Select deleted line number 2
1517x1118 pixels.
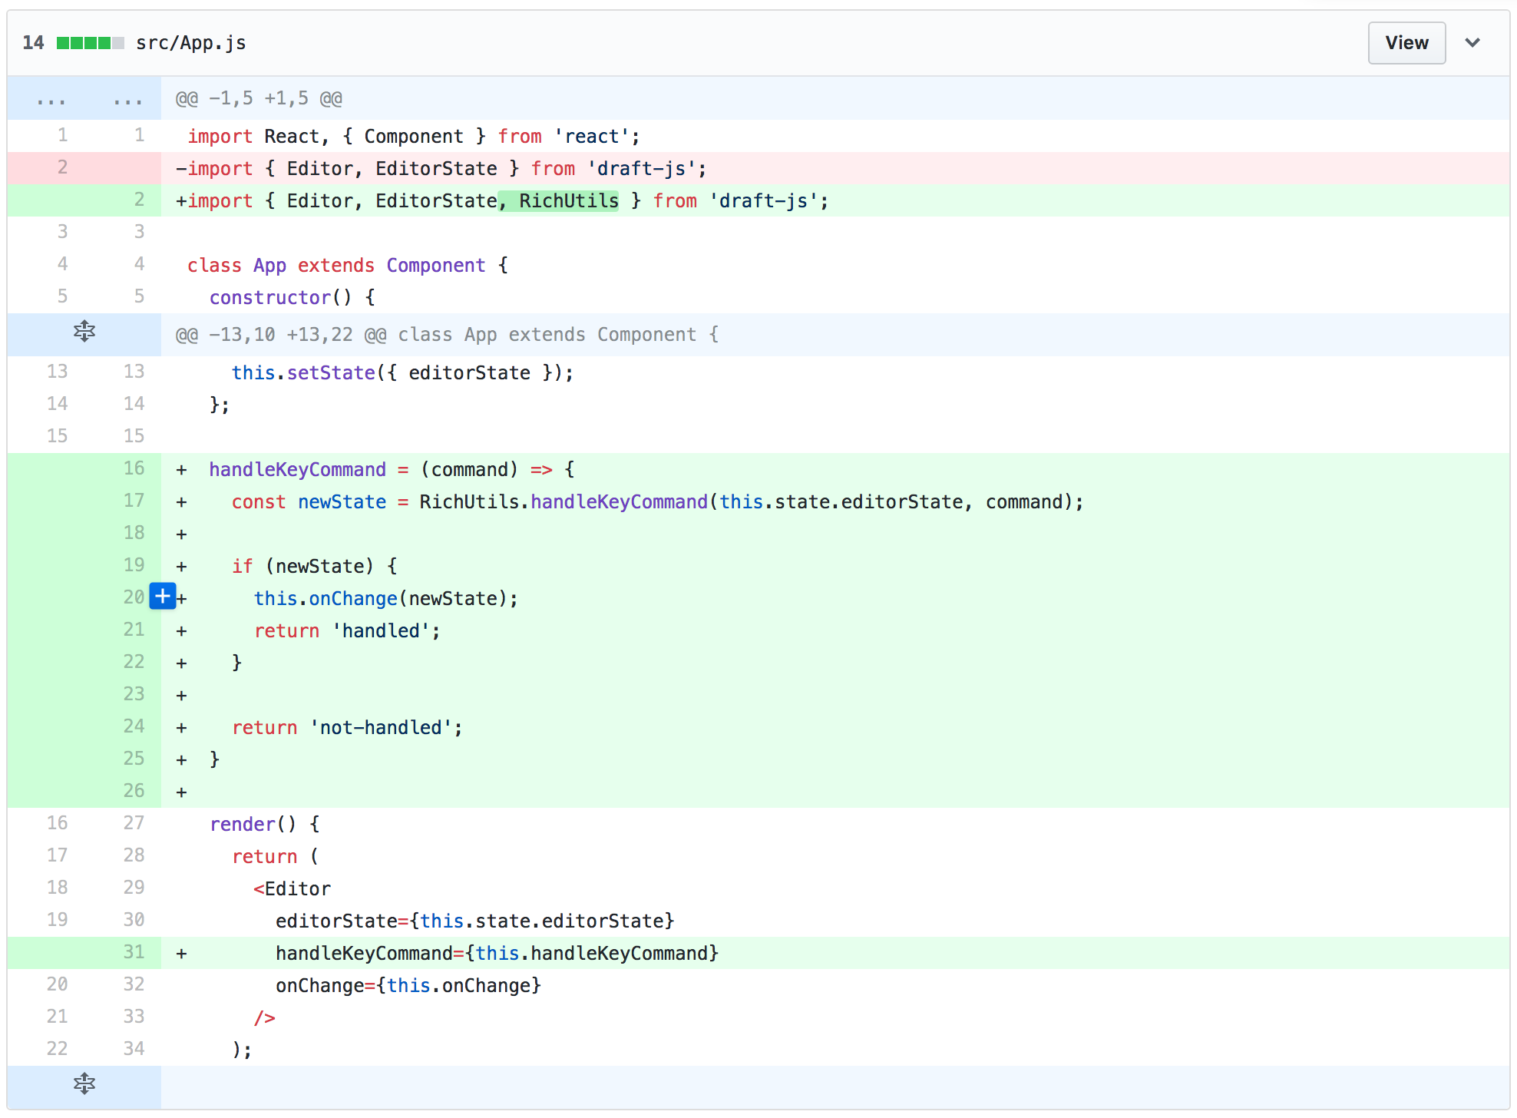tap(61, 168)
